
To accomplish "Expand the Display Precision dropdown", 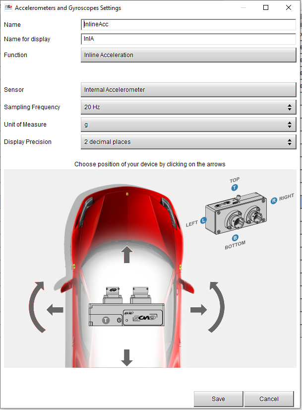I will tap(188, 142).
